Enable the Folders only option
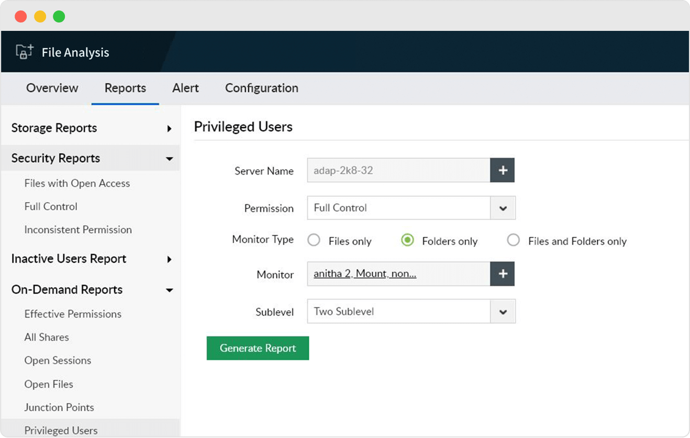The image size is (690, 438). click(407, 240)
